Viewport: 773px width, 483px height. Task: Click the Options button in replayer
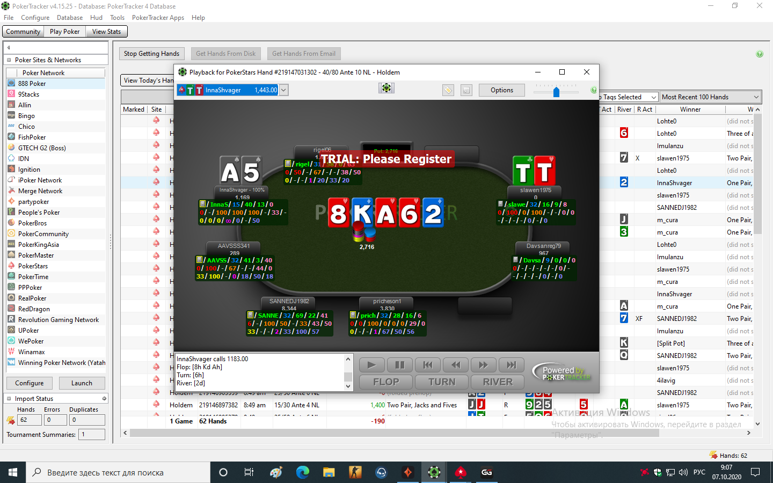coord(502,90)
